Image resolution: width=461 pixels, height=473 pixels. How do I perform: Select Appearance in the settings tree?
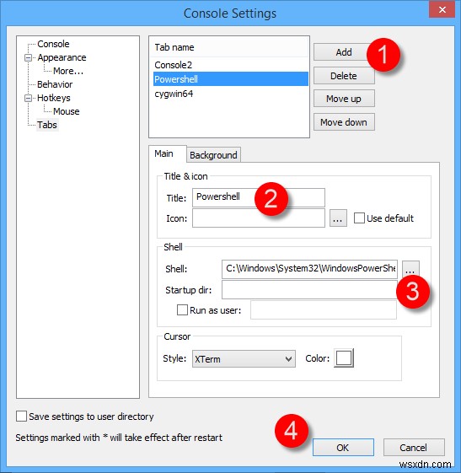point(62,57)
